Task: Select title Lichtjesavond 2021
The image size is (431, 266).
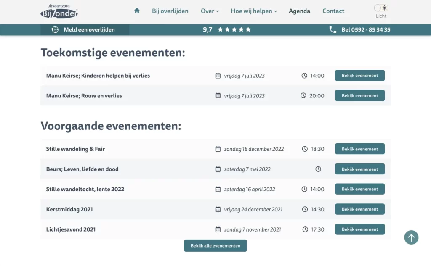Action: coord(71,229)
